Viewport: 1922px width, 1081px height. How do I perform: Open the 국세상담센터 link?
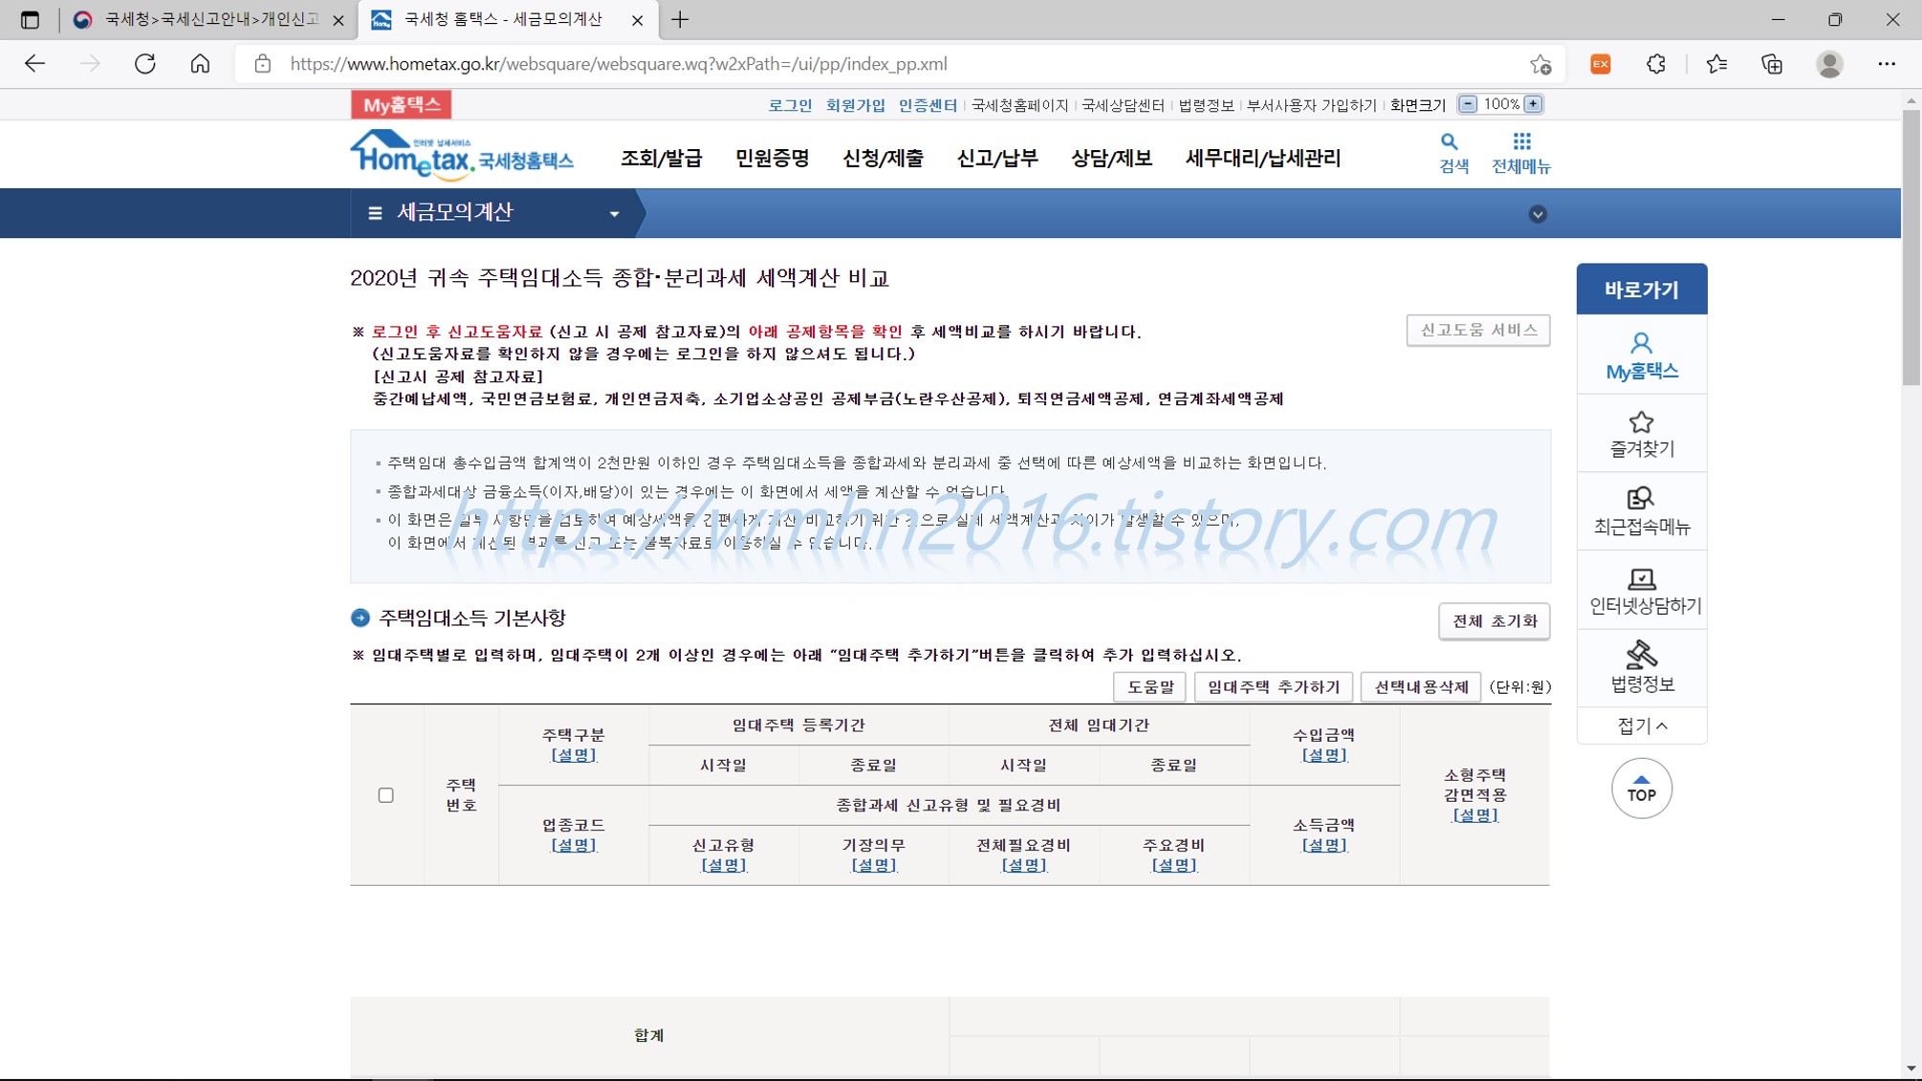1123,105
